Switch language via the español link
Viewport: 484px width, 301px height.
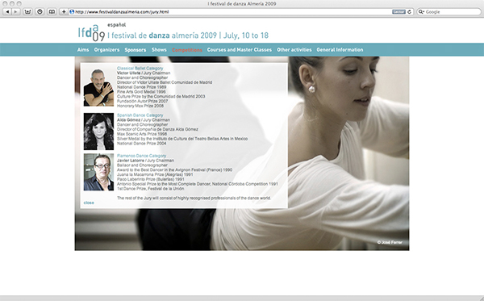click(116, 25)
